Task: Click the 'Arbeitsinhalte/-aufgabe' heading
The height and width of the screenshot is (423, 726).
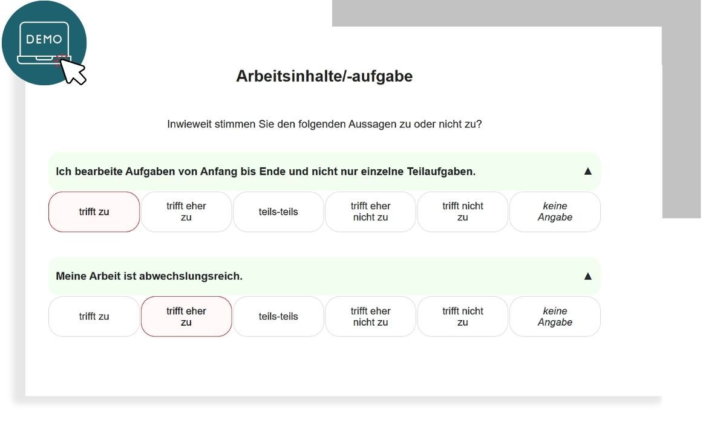Action: click(324, 77)
